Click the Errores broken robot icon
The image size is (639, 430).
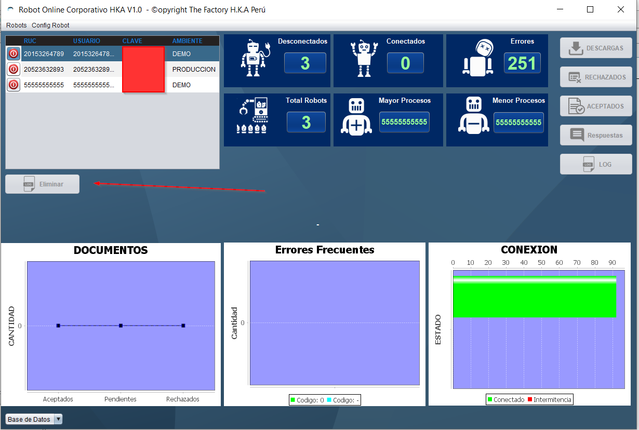coord(477,58)
